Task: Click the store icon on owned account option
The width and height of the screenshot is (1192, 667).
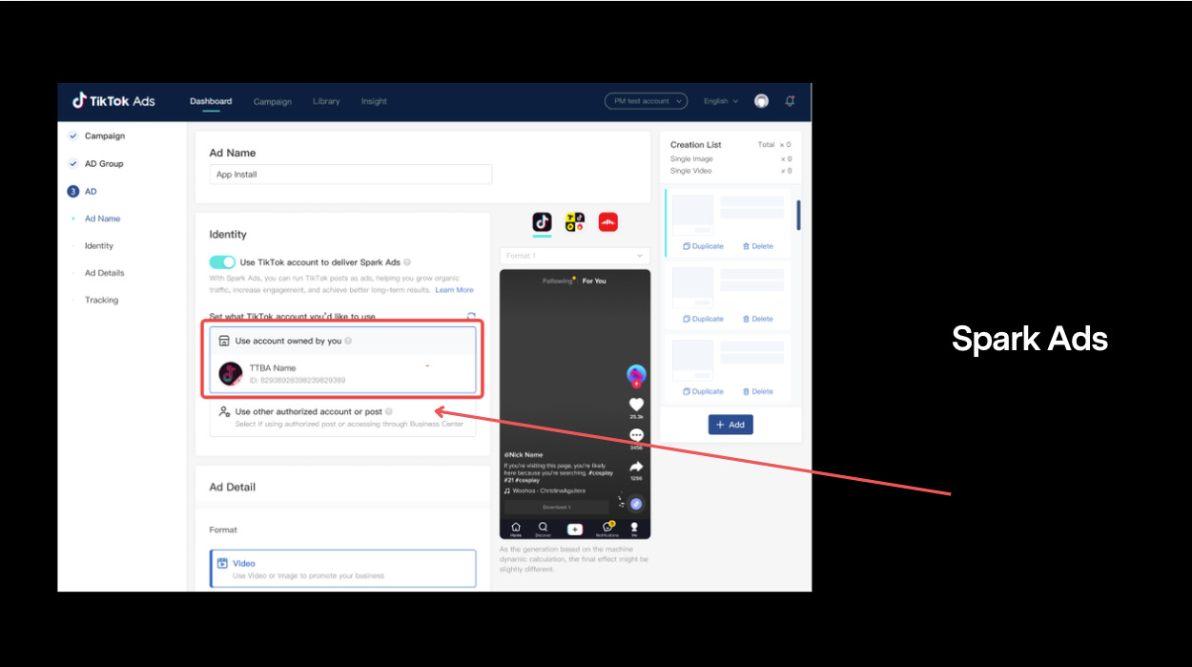Action: pyautogui.click(x=224, y=341)
